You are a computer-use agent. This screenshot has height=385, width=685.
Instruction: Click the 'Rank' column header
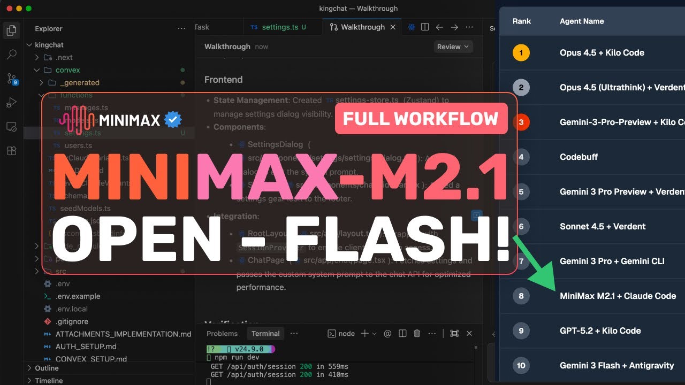coord(521,21)
